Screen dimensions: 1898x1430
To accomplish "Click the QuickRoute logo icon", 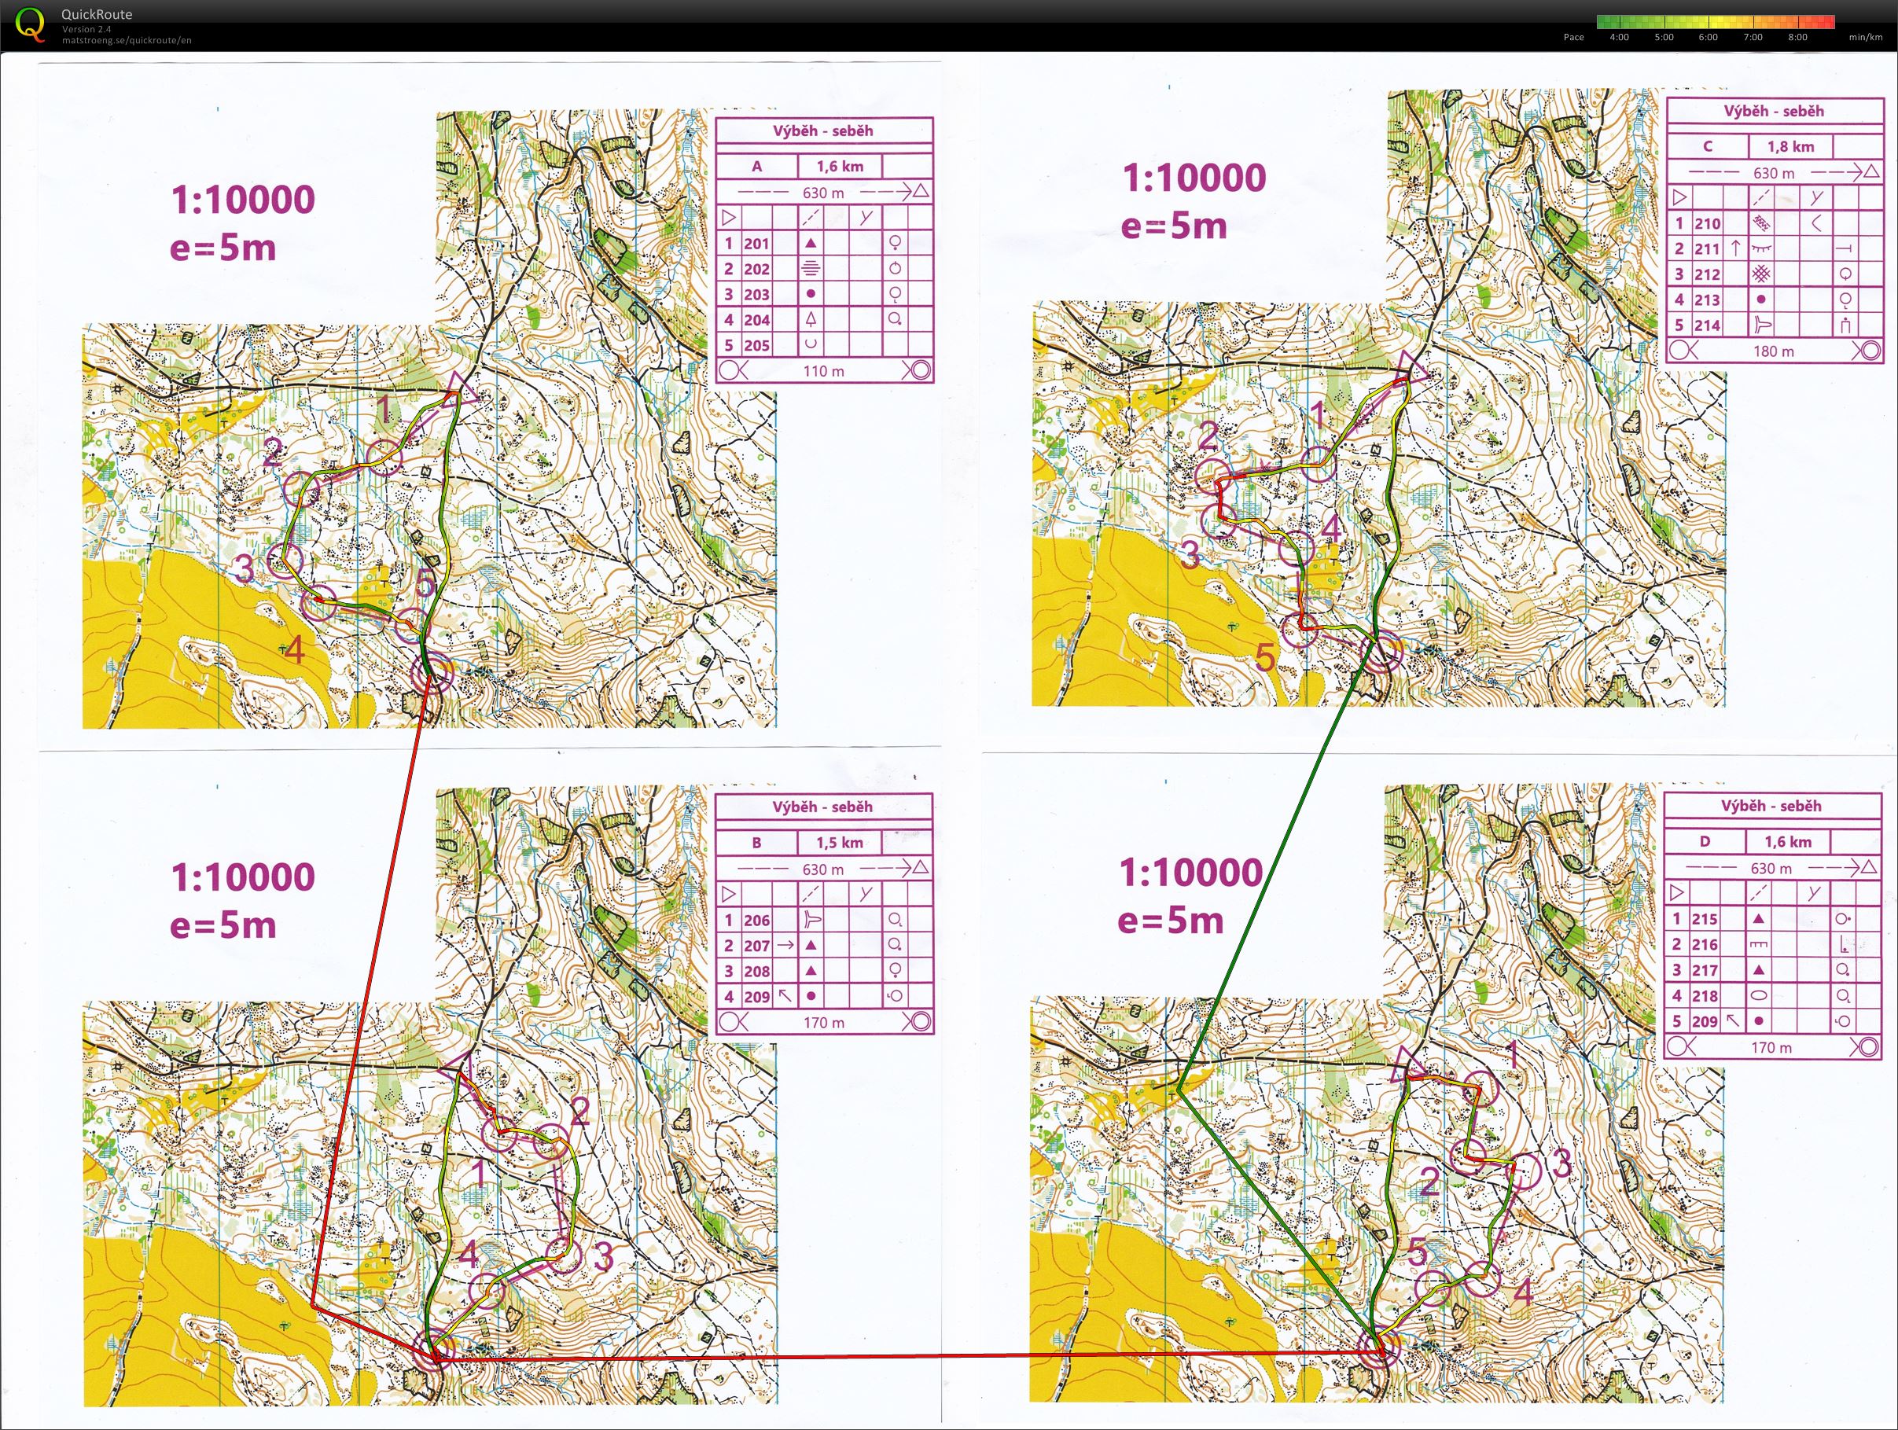I will point(30,24).
